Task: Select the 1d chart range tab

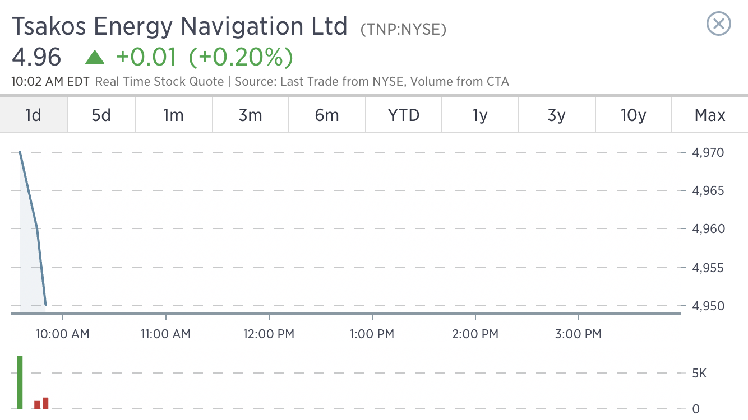Action: point(34,115)
